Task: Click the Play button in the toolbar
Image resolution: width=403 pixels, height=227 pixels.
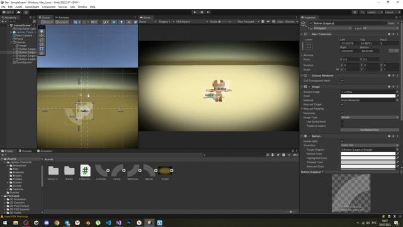Action: point(195,12)
